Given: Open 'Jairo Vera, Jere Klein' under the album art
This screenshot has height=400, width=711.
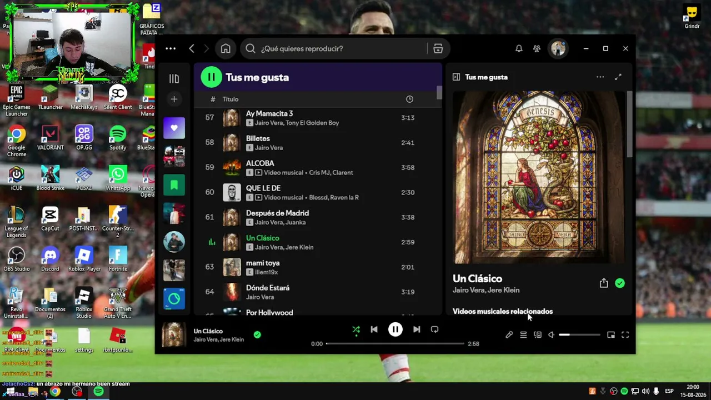Looking at the screenshot, I should 486,290.
